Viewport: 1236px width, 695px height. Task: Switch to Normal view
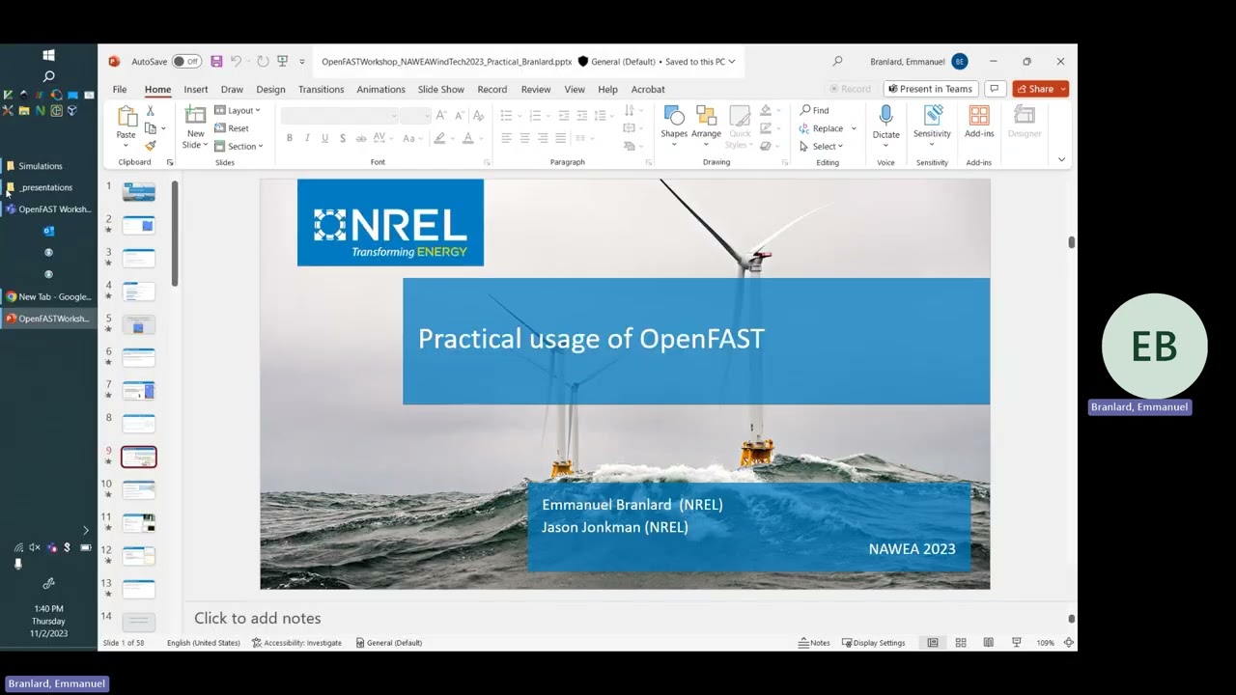click(933, 643)
